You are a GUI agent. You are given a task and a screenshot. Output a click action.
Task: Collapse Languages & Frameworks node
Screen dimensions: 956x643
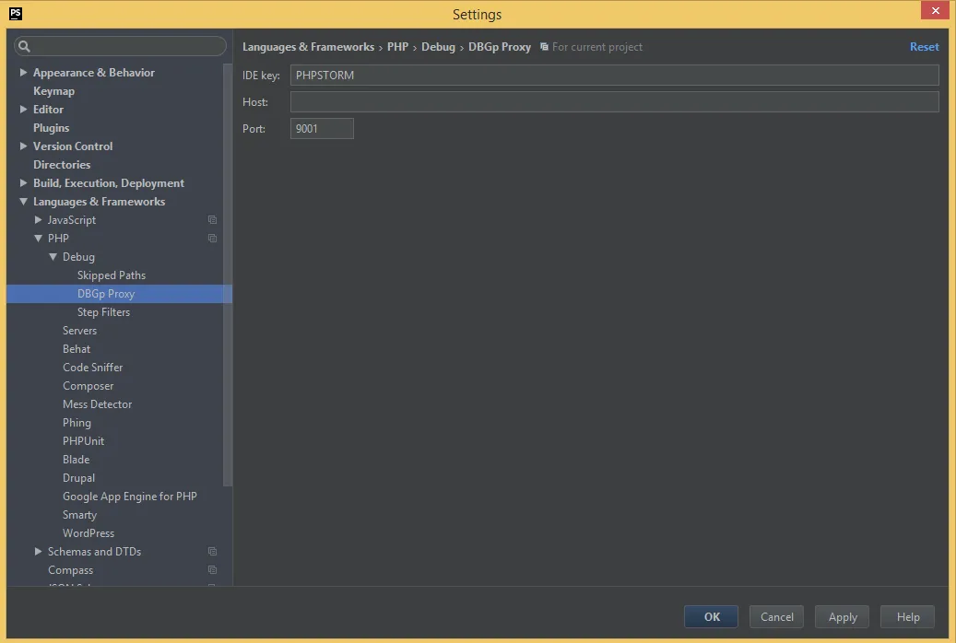click(x=23, y=201)
